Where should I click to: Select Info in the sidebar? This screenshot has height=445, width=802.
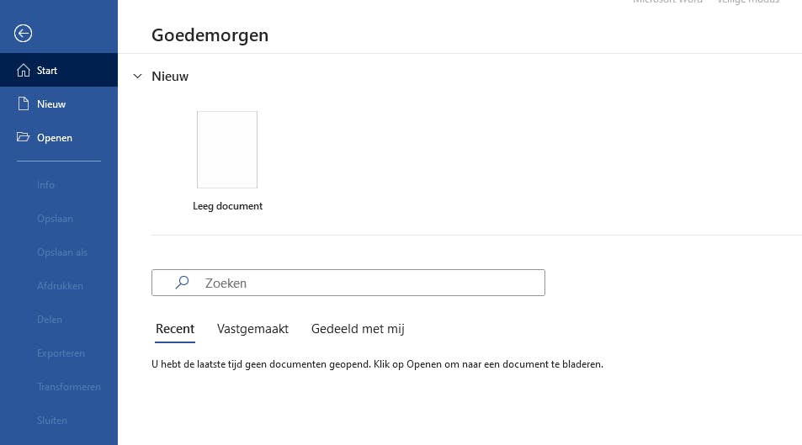pyautogui.click(x=45, y=185)
